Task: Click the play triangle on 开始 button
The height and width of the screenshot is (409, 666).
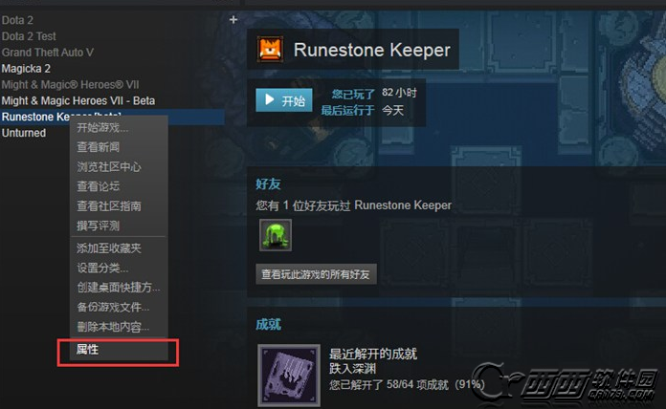Action: [x=269, y=99]
